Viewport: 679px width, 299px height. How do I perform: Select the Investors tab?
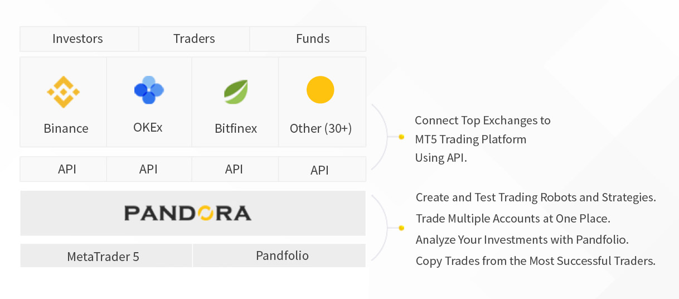[x=79, y=38]
